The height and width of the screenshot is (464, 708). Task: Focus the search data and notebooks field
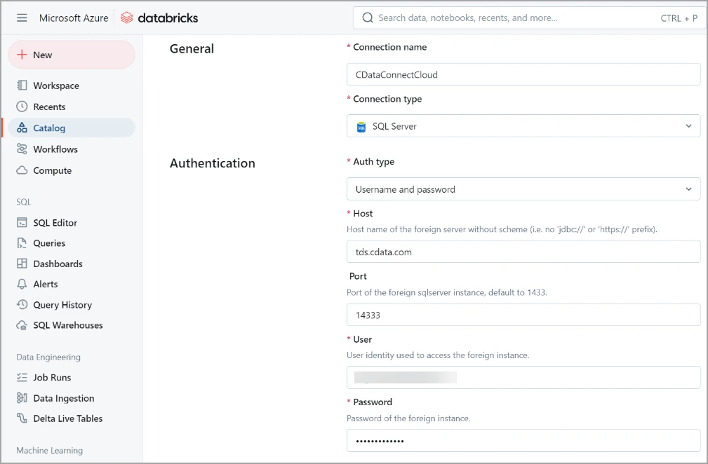(529, 18)
